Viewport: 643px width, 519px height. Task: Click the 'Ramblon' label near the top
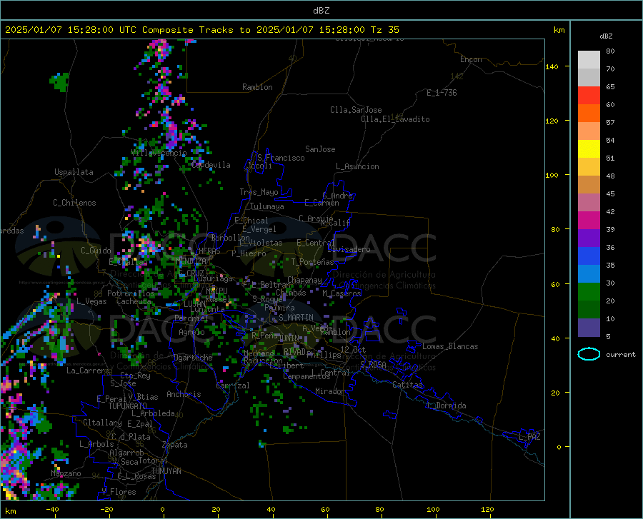(257, 87)
